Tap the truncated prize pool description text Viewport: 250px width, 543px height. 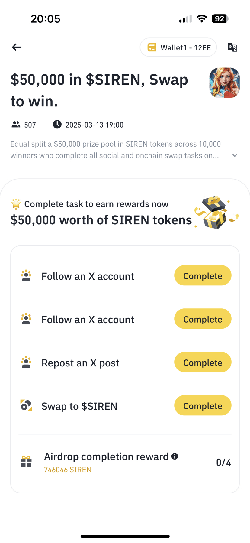(x=116, y=150)
